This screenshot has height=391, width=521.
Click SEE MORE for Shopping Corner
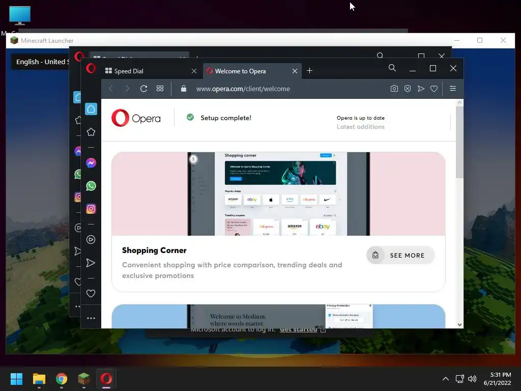pyautogui.click(x=400, y=256)
